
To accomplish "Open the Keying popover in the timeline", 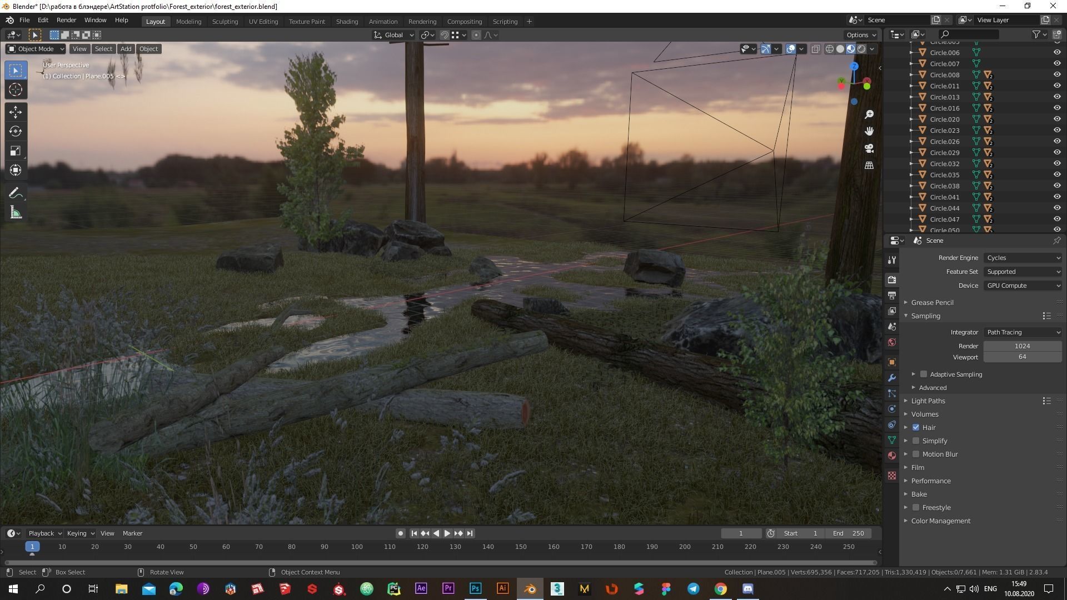I will point(80,533).
